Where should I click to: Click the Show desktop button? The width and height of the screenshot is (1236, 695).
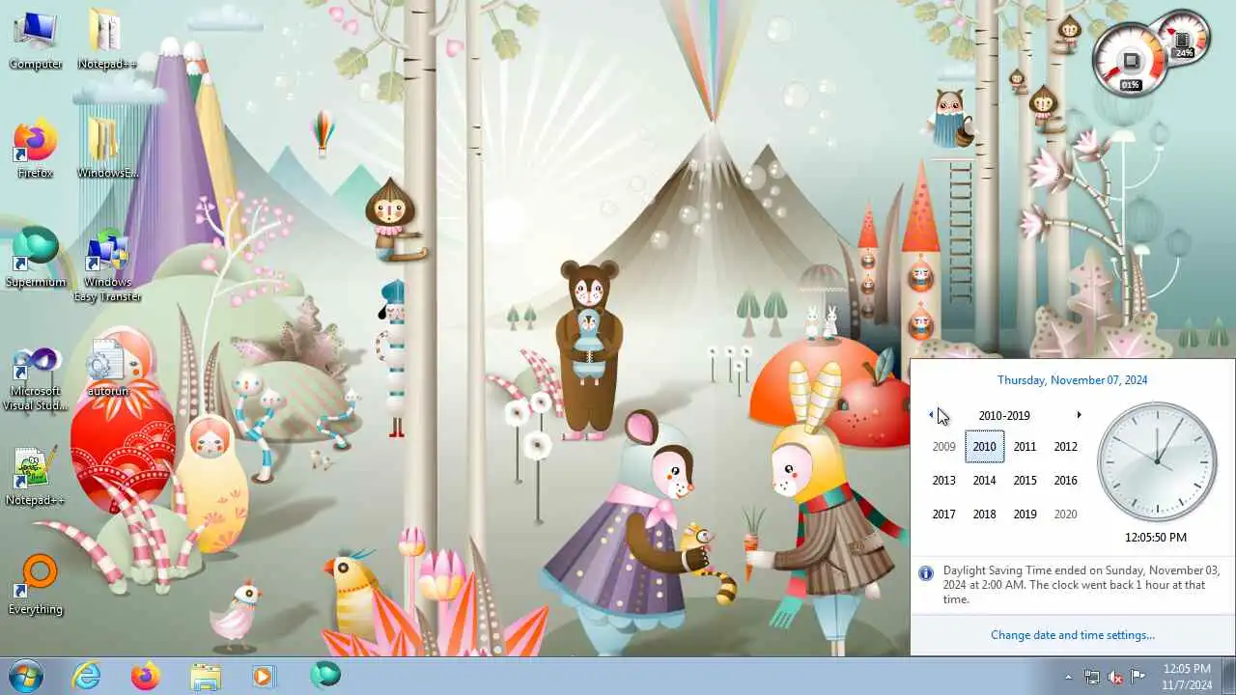1228,676
